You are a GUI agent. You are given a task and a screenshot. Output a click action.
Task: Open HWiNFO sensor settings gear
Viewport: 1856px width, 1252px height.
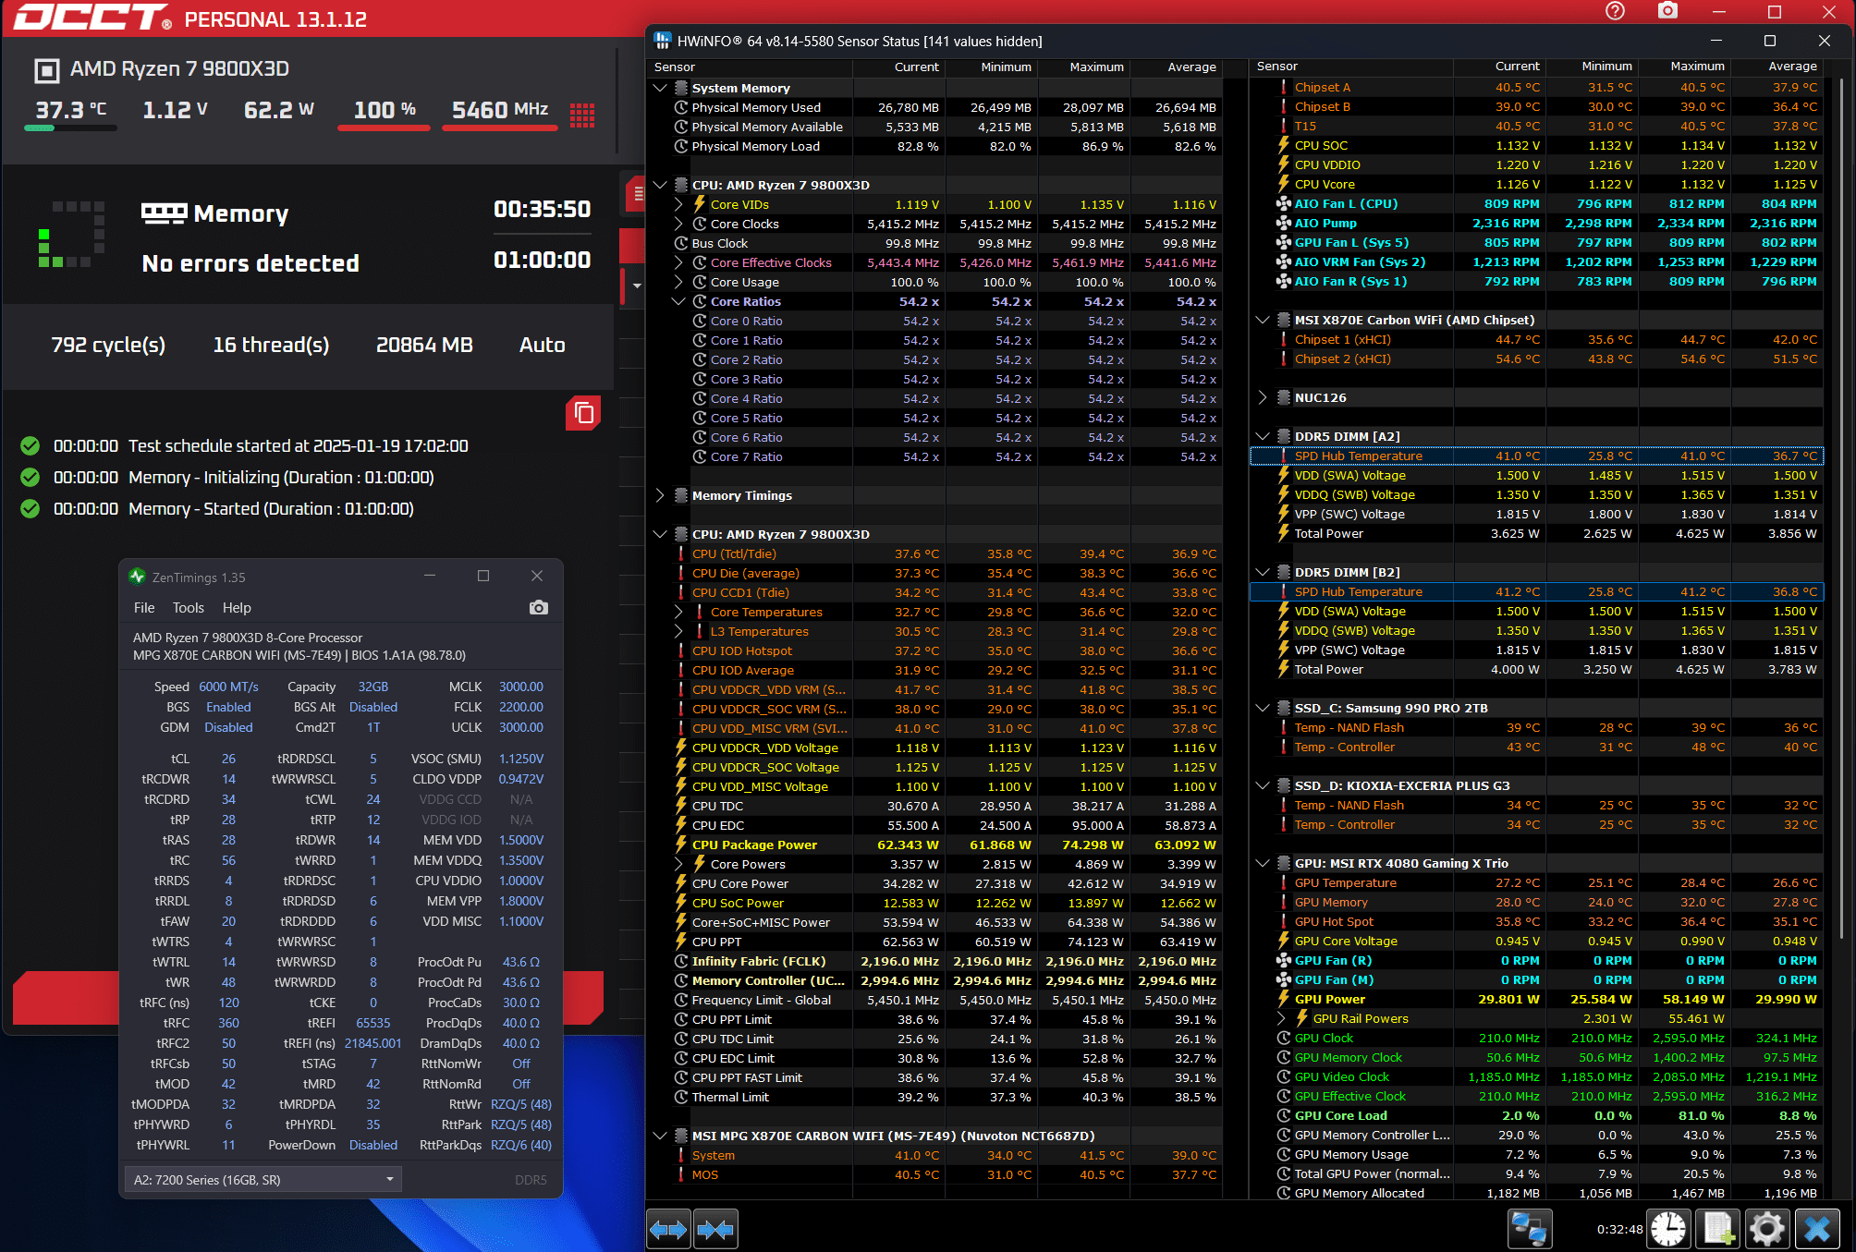click(x=1766, y=1229)
